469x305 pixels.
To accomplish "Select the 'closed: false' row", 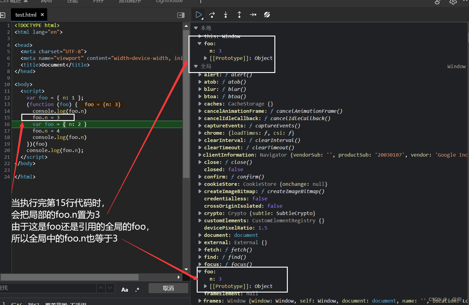I will [224, 169].
